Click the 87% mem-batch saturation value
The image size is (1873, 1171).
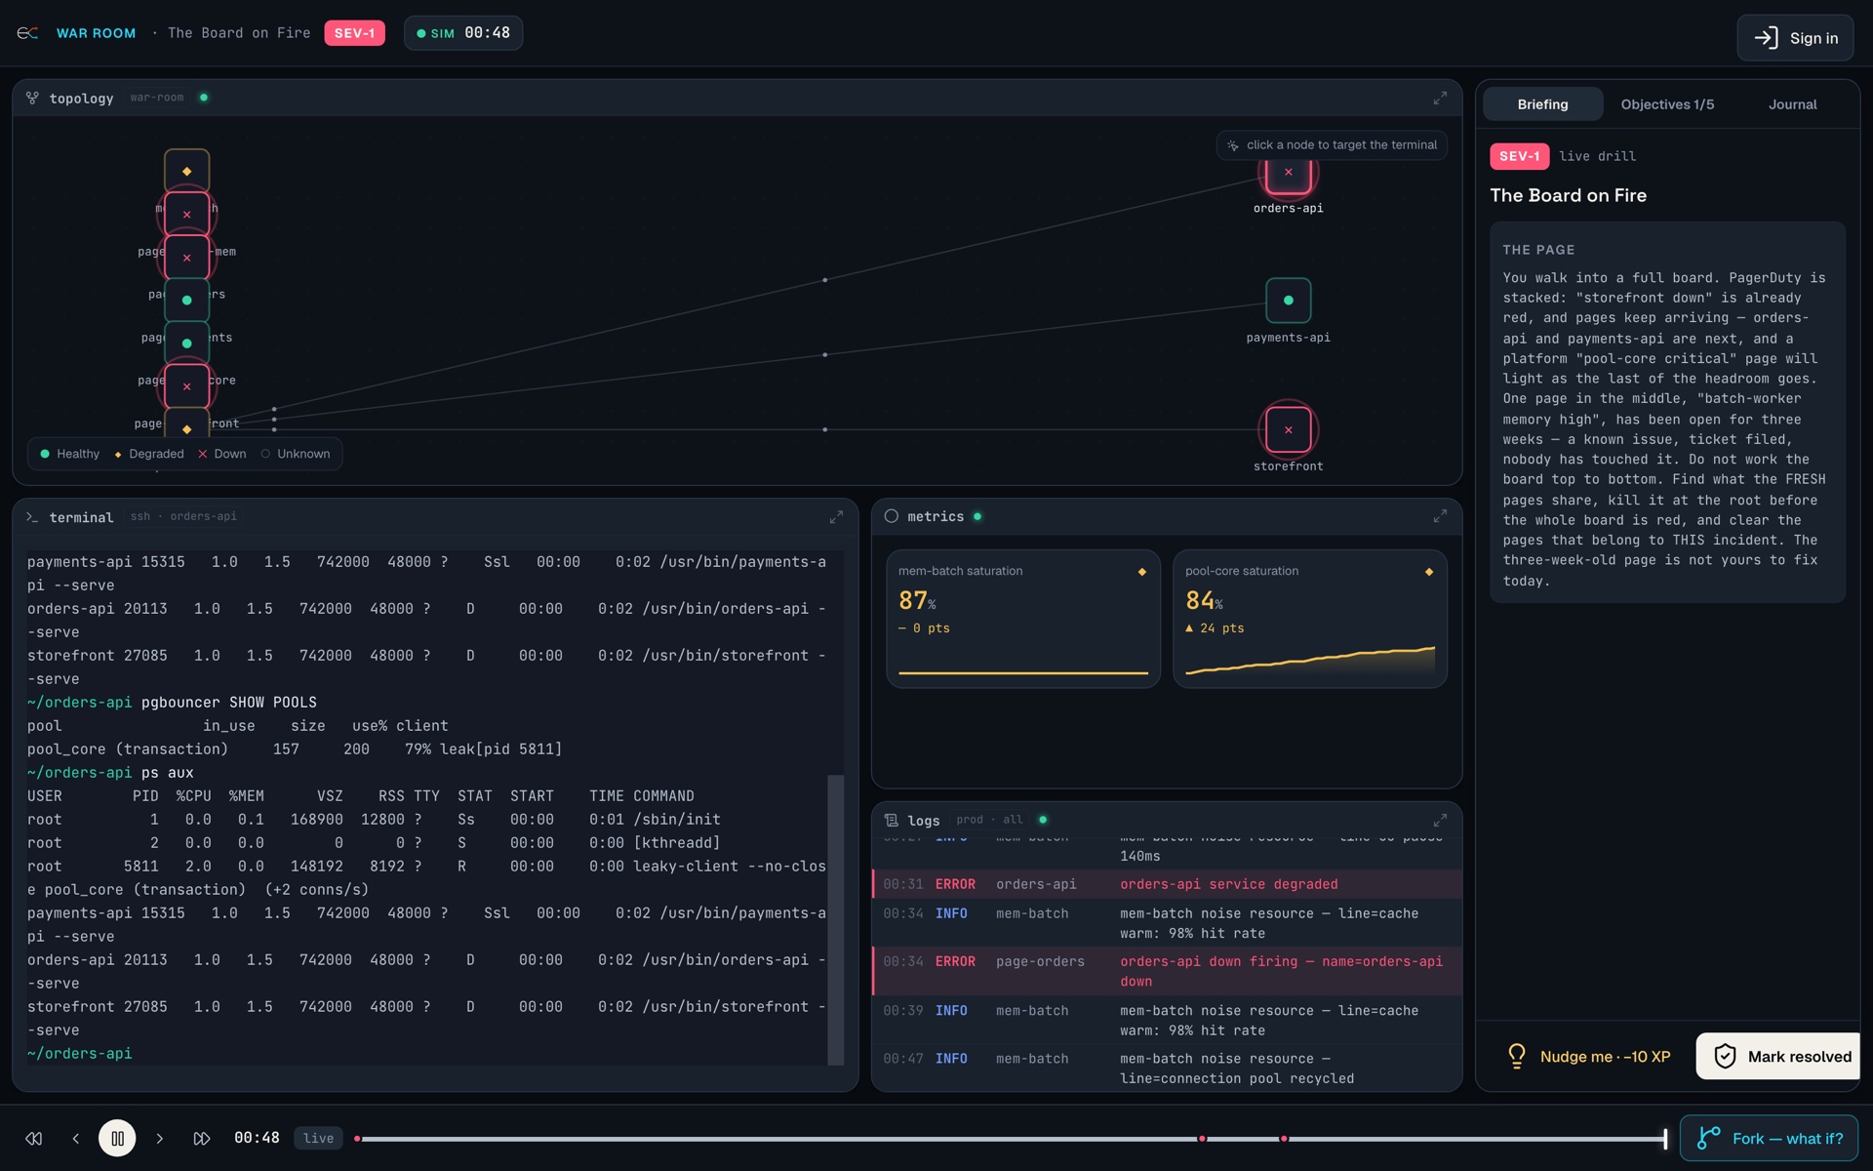[x=917, y=600]
